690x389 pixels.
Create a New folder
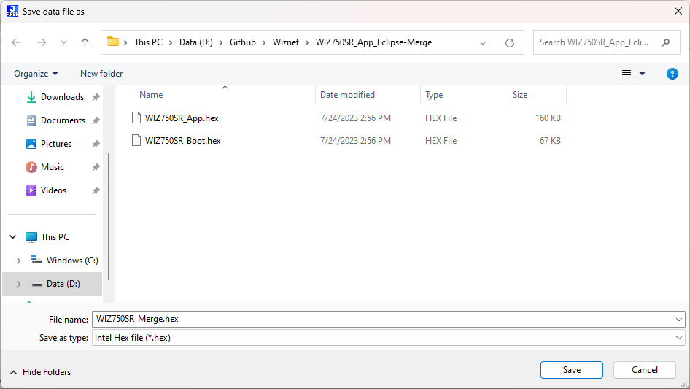(101, 74)
